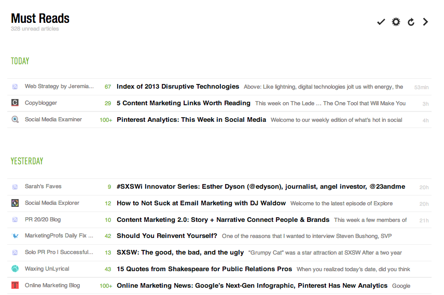
Task: Click the 29 count for Copyblogger
Action: tap(108, 103)
